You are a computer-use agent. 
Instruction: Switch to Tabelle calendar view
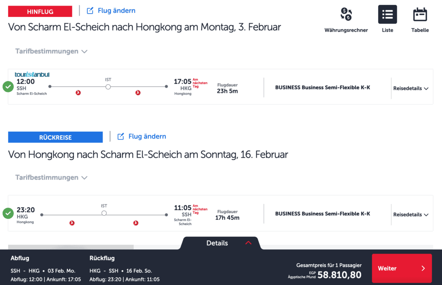(420, 14)
